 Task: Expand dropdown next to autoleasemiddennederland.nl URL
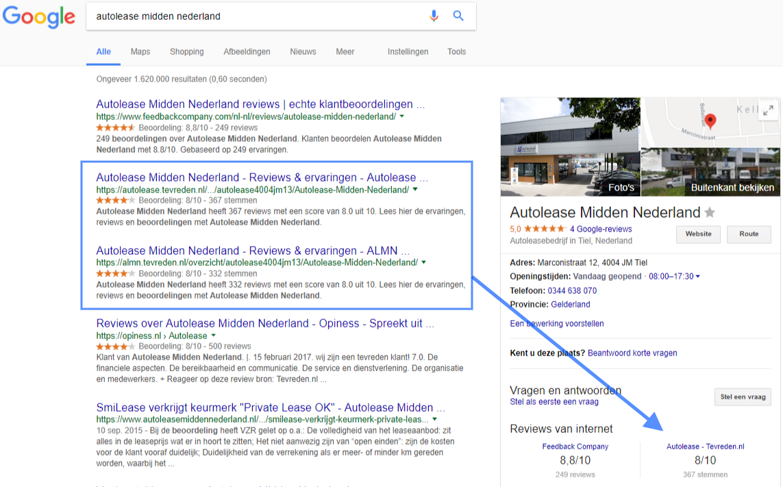[434, 419]
